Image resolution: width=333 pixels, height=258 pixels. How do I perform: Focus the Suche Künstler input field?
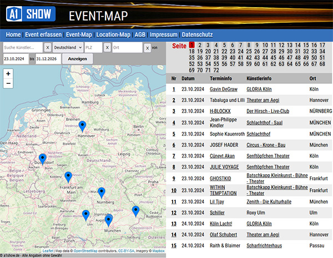23,47
